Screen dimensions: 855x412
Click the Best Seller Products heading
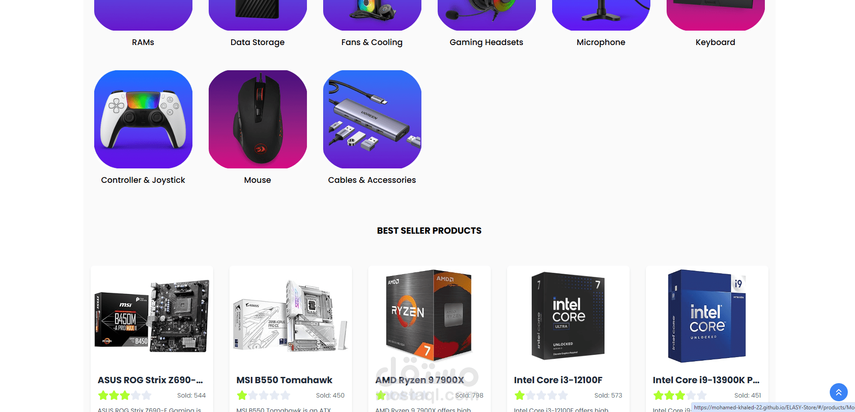pyautogui.click(x=429, y=231)
